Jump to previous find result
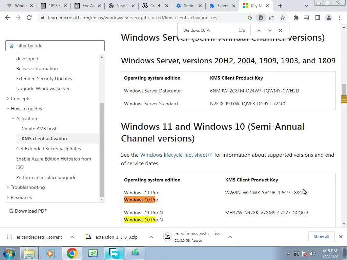The height and width of the screenshot is (260, 347). pos(259,30)
